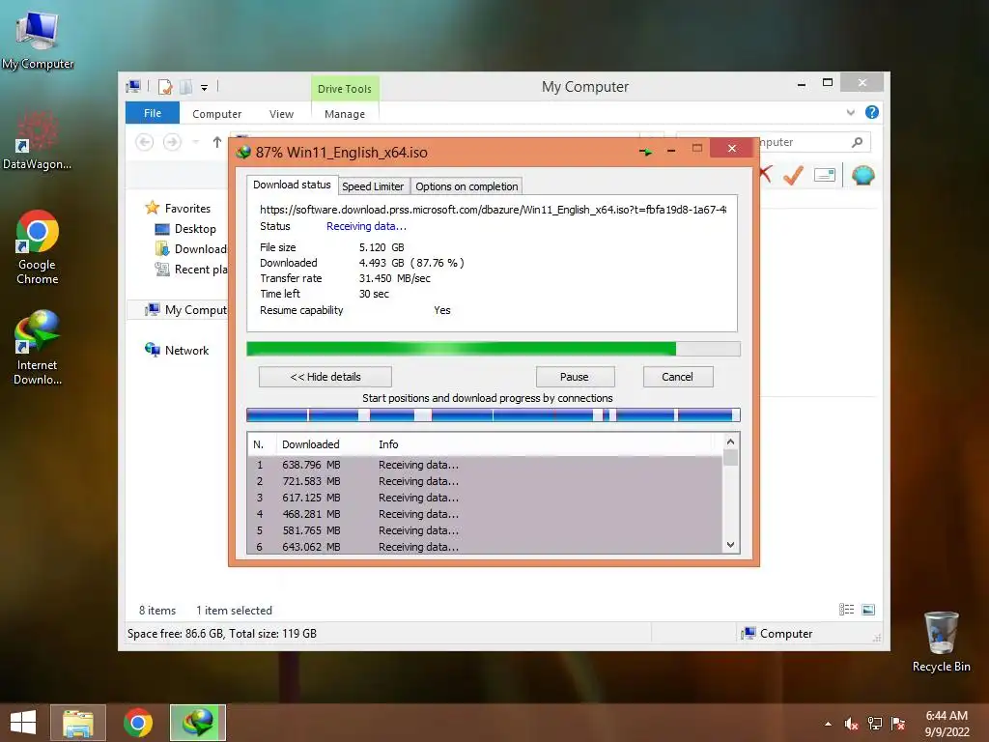The height and width of the screenshot is (742, 989).
Task: Switch to details view icon
Action: pos(846,610)
